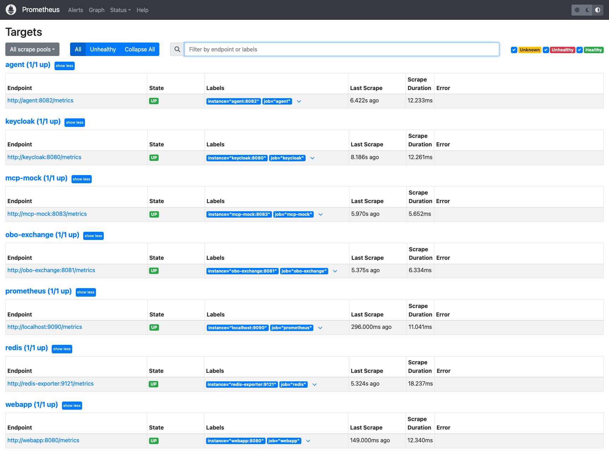Screen dimensions: 609x454
Task: Click the job="redis" label badge
Action: pos(294,385)
